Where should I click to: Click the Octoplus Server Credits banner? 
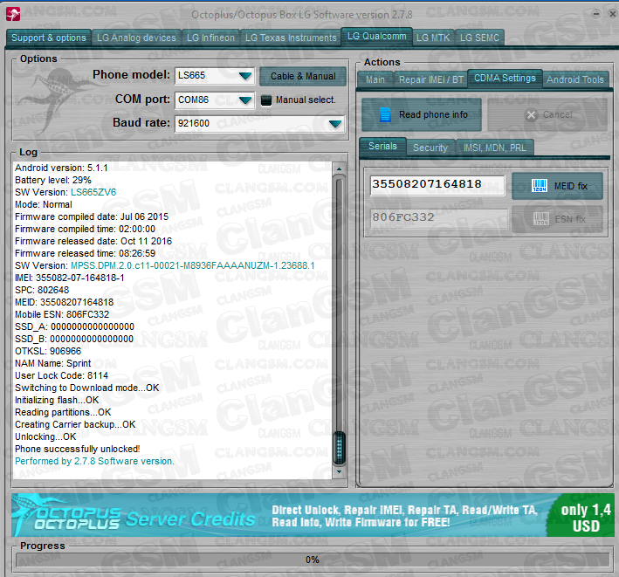coord(313,515)
